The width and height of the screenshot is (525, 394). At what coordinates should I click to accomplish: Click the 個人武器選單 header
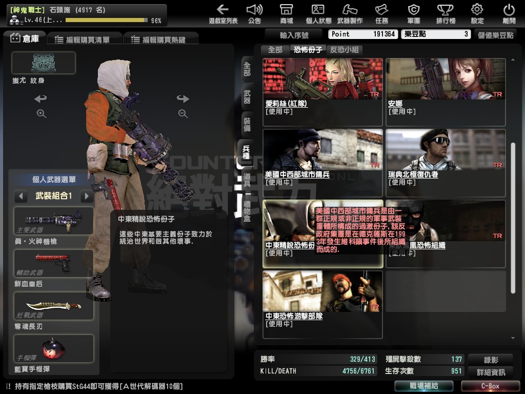(x=53, y=180)
